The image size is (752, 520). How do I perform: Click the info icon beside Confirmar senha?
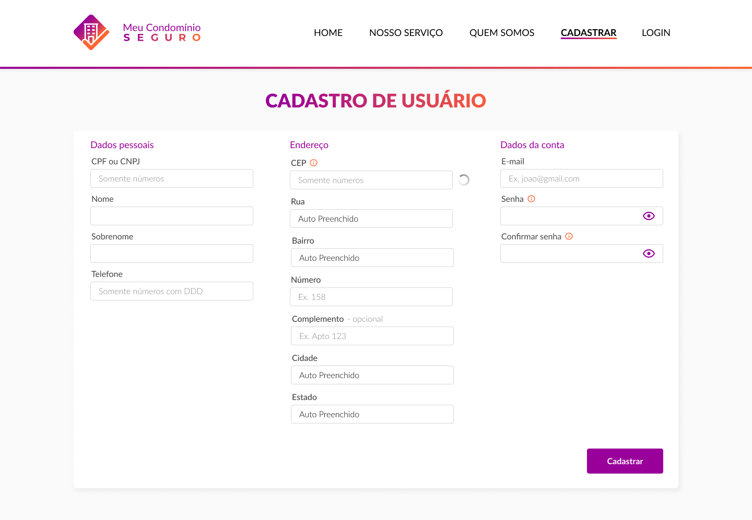point(569,236)
